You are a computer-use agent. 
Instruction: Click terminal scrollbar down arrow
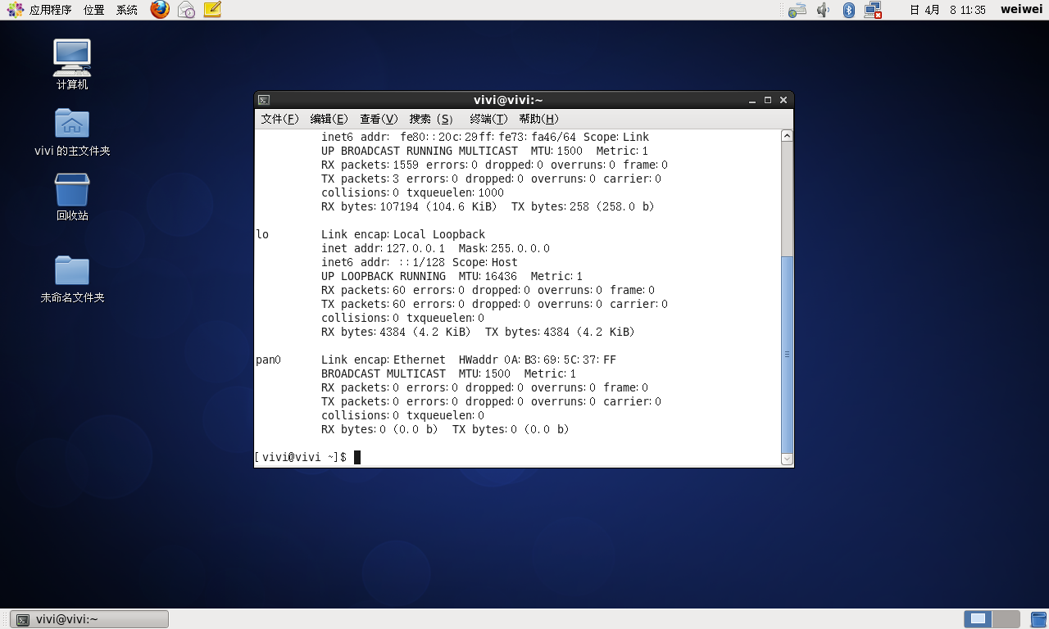click(x=787, y=459)
